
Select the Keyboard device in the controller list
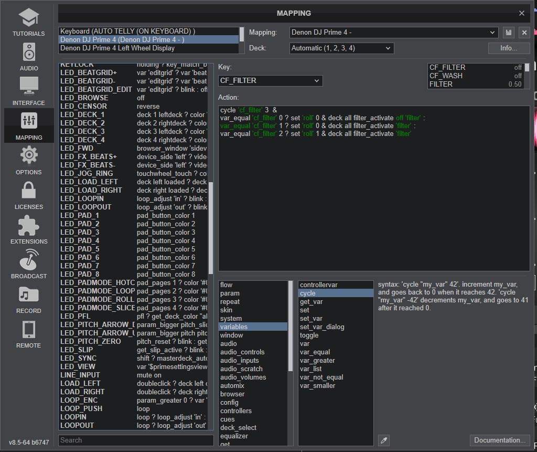pos(148,31)
